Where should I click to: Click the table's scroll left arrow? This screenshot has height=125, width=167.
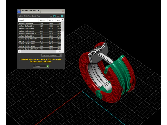coord(19,51)
